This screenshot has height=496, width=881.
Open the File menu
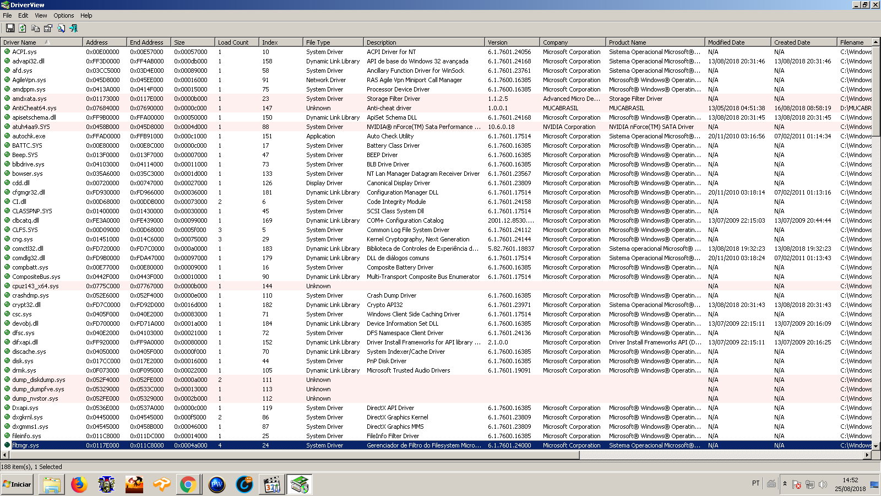click(7, 15)
